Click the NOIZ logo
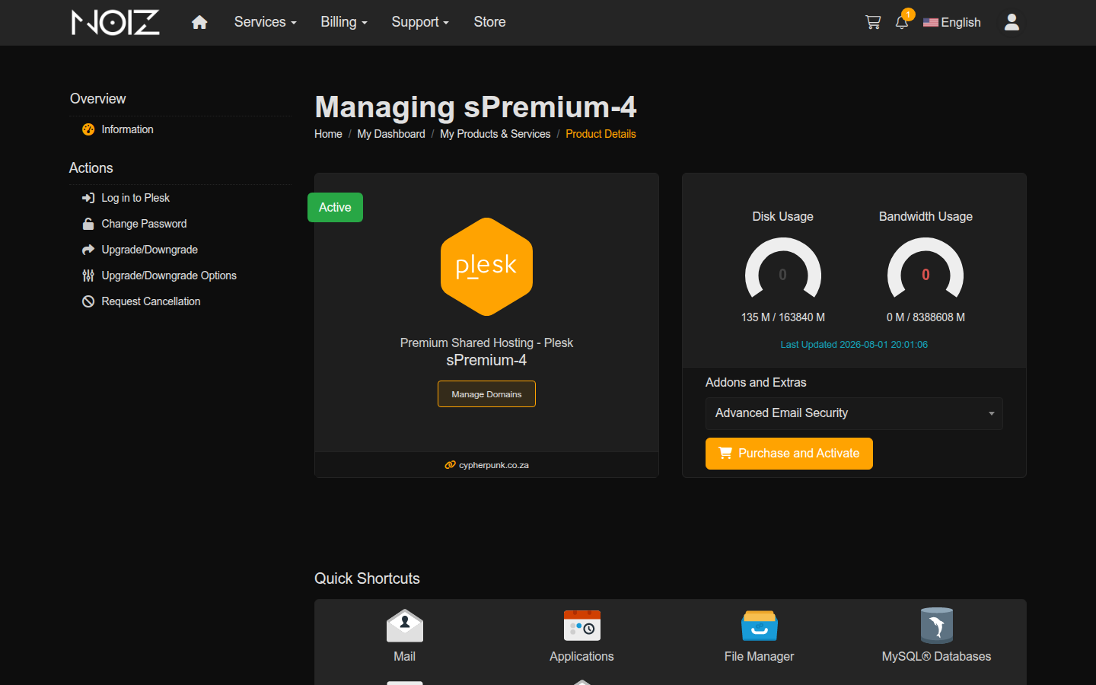This screenshot has height=685, width=1096. [x=116, y=22]
